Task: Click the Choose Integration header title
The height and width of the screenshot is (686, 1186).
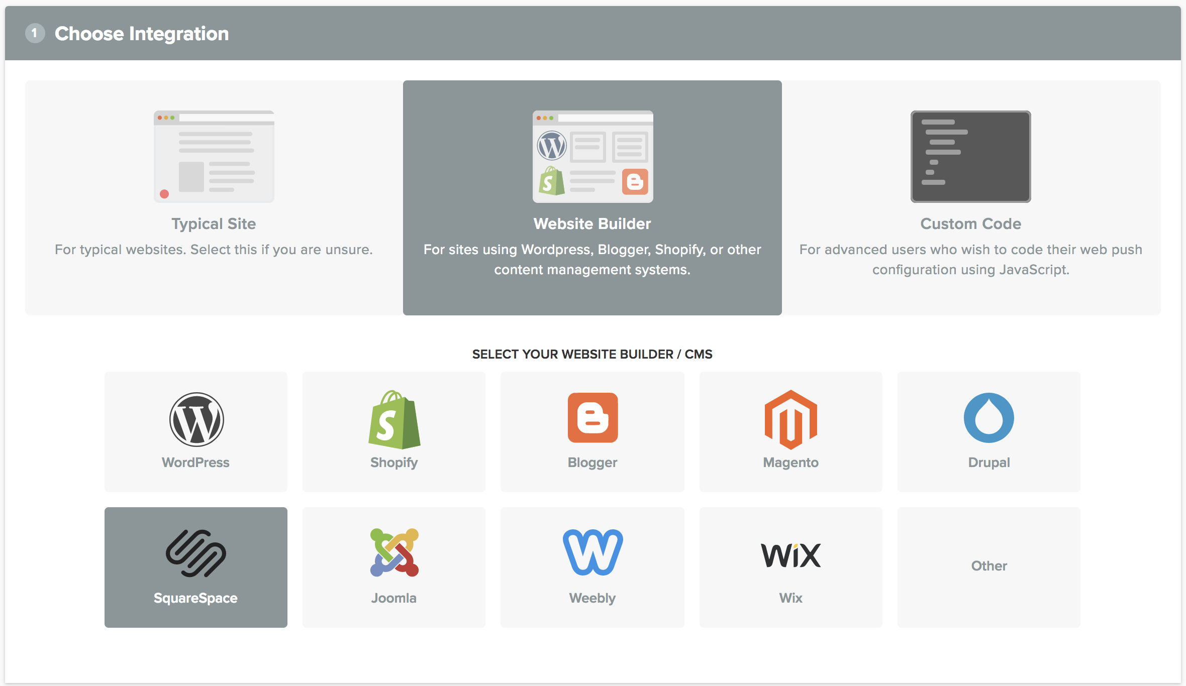Action: pos(142,34)
